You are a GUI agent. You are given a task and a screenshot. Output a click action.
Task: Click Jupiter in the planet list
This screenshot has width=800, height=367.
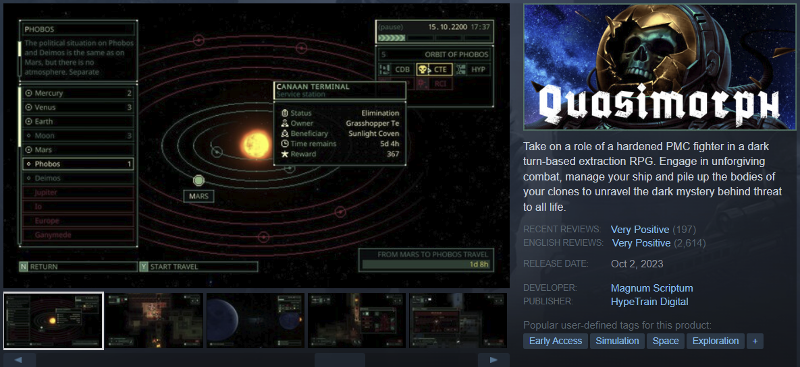78,193
